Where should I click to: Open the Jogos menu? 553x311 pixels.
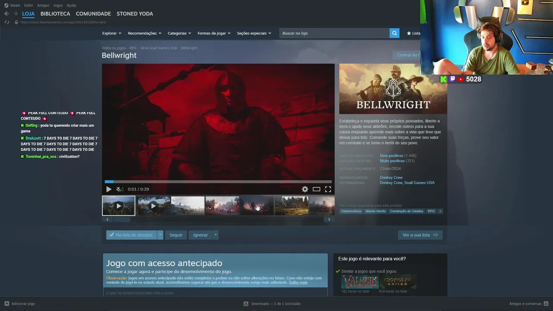58,5
